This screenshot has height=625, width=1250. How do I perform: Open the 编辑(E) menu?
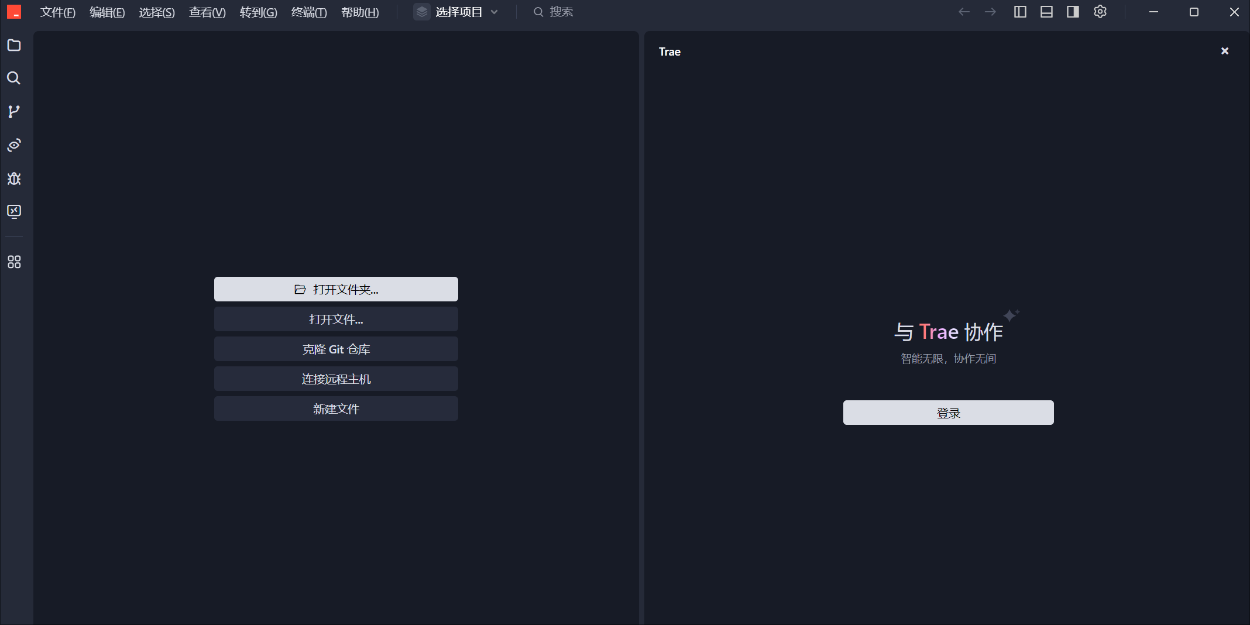pyautogui.click(x=107, y=12)
